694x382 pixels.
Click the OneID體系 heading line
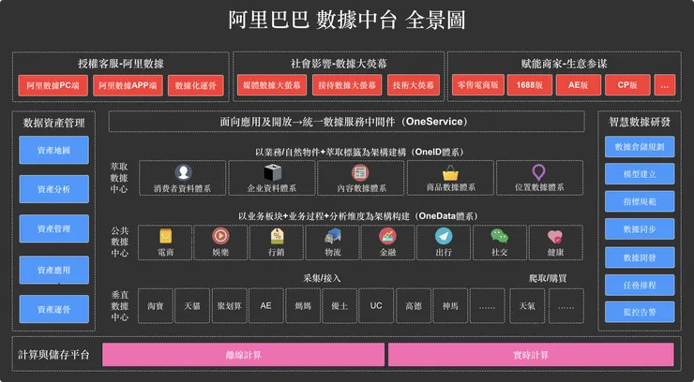pos(360,152)
